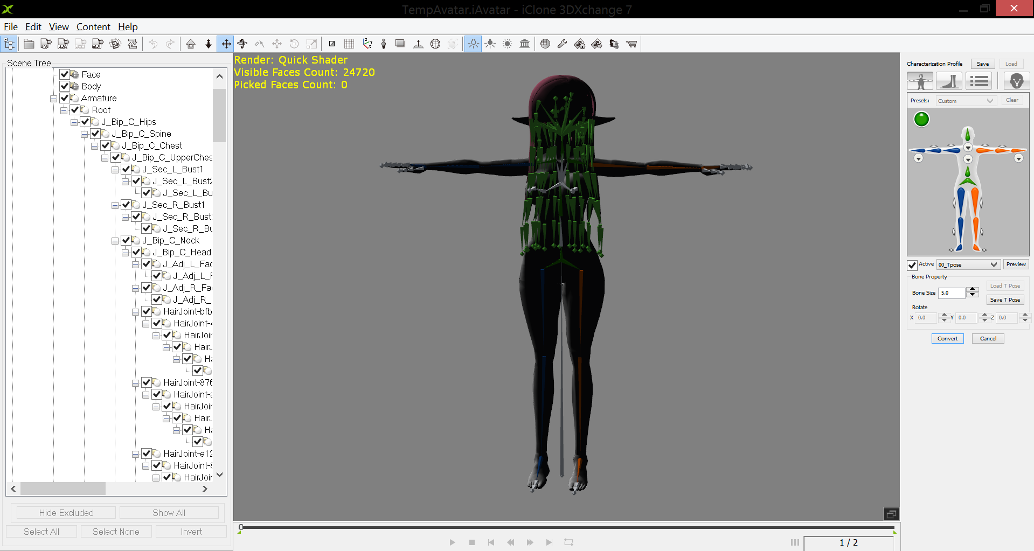The height and width of the screenshot is (551, 1034).
Task: Open the View menu
Action: click(59, 27)
